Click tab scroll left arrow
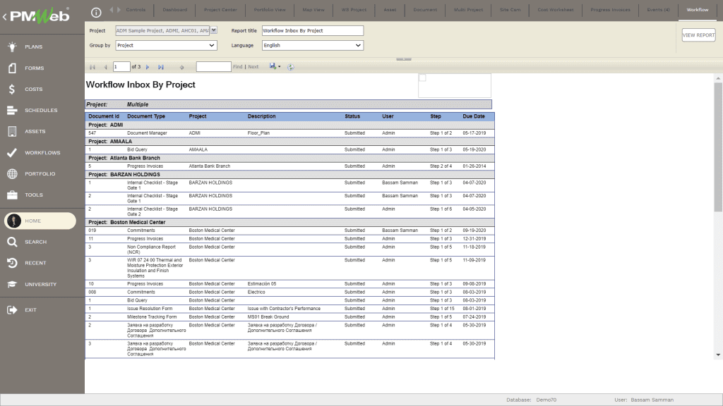The height and width of the screenshot is (406, 723). tap(111, 10)
